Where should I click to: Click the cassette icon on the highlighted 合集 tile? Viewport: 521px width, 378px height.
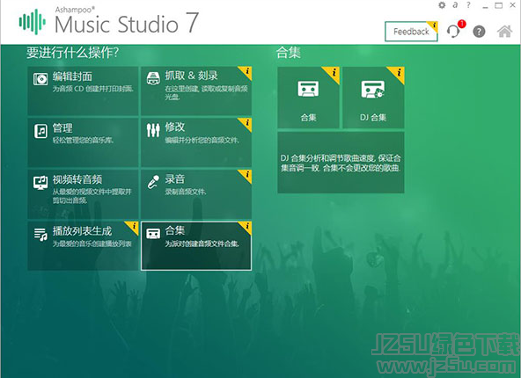tap(153, 233)
